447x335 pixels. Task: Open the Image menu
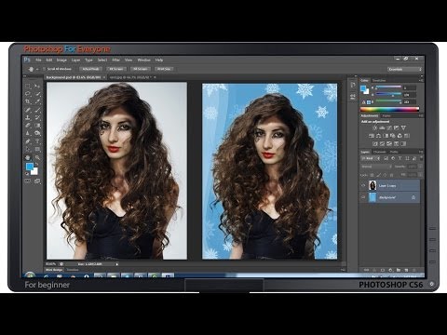coord(61,60)
